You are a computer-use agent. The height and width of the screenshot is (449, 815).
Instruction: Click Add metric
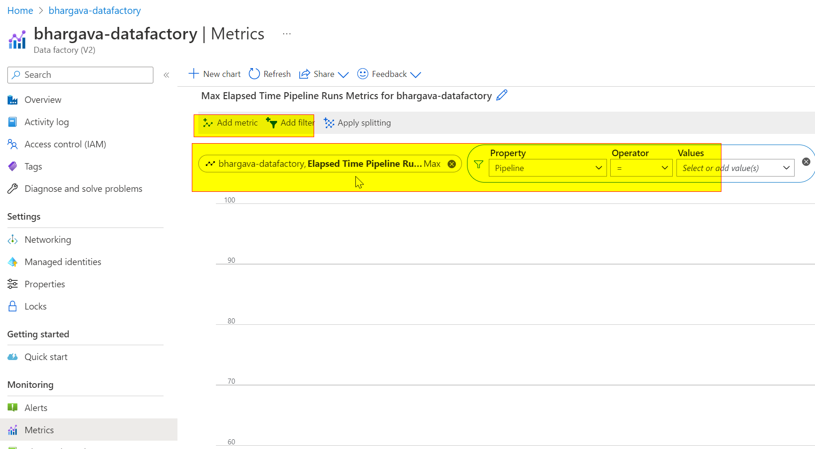(230, 123)
